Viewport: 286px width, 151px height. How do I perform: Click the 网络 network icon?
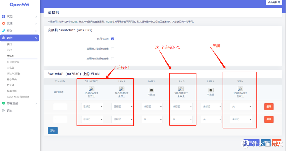(3, 38)
